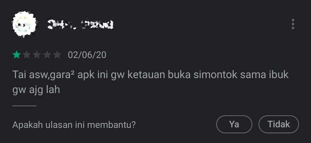Click the fourth gray rating star

[47, 55]
